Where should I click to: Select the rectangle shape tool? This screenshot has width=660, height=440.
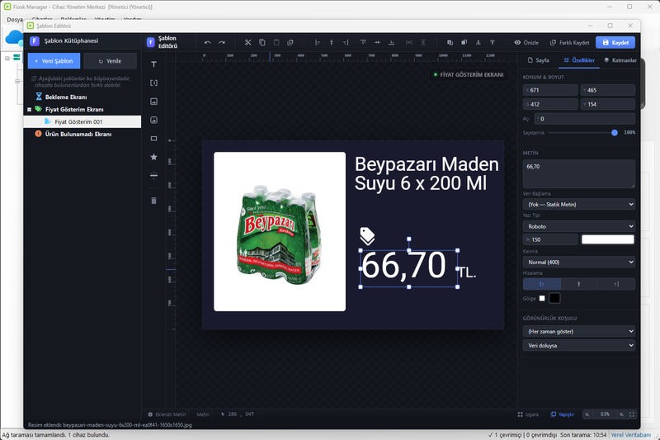point(154,139)
